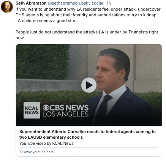Screen dimensions: 166x160
Task: Click the 'People just do not understand' paragraph
Action: coord(87,35)
